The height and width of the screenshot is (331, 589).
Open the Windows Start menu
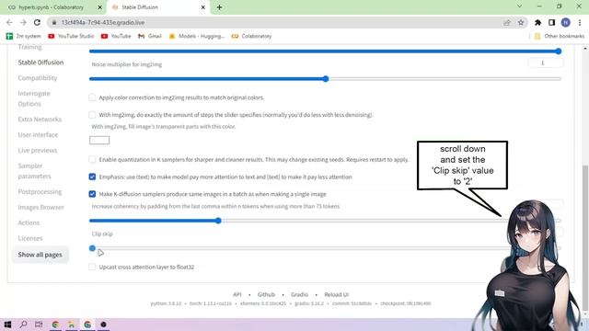pos(7,325)
